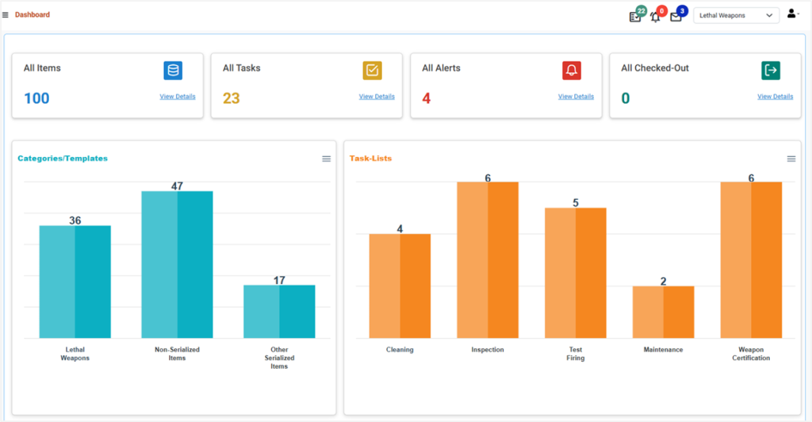Click the Dashboard title in header
The width and height of the screenshot is (812, 422).
[x=33, y=15]
